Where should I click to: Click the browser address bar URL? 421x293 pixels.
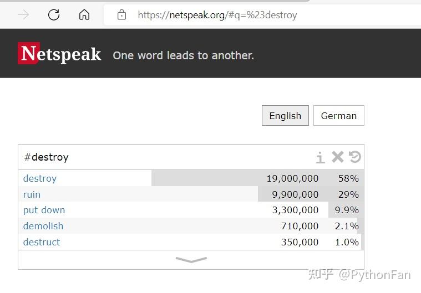tap(217, 15)
